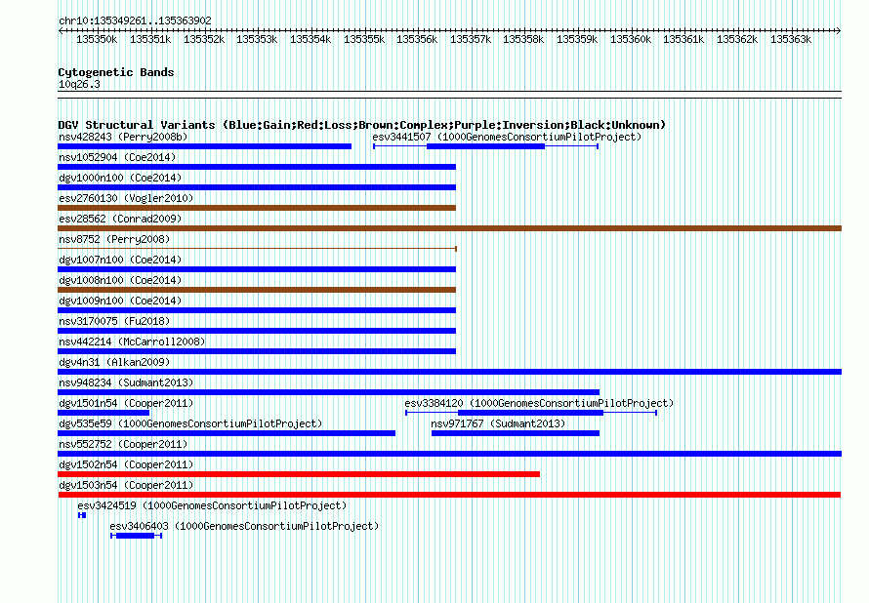Open nsv552752 (Cooper2011) label
Image resolution: width=869 pixels, height=603 pixels.
point(123,444)
